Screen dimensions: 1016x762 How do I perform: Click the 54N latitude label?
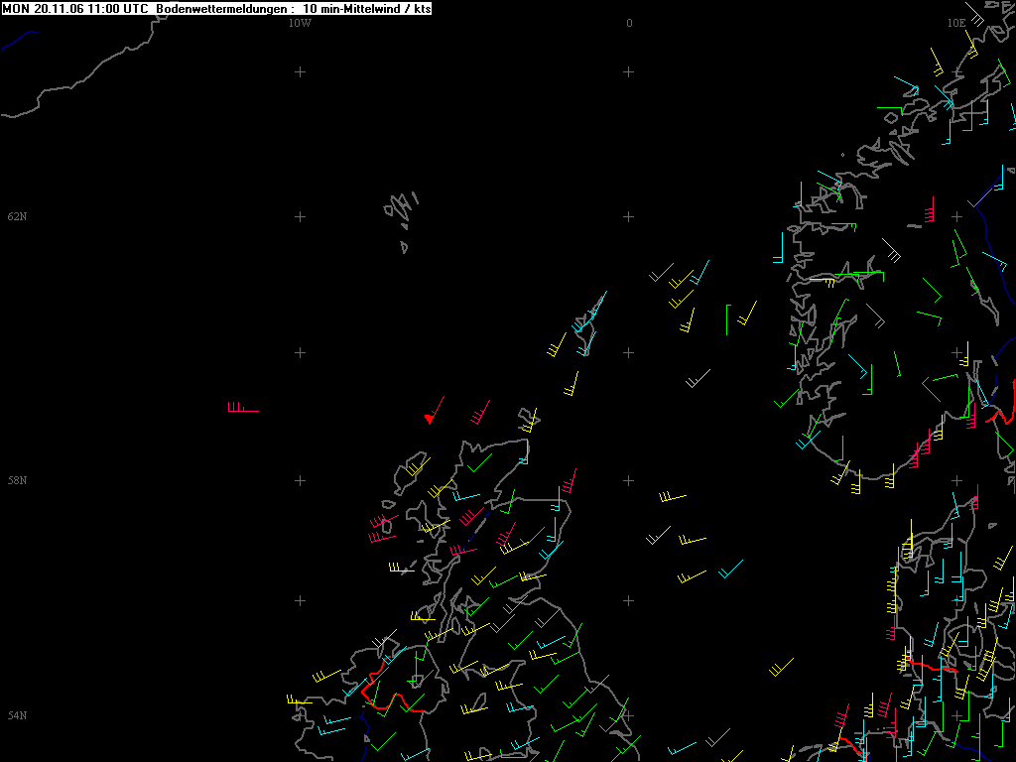click(x=17, y=715)
